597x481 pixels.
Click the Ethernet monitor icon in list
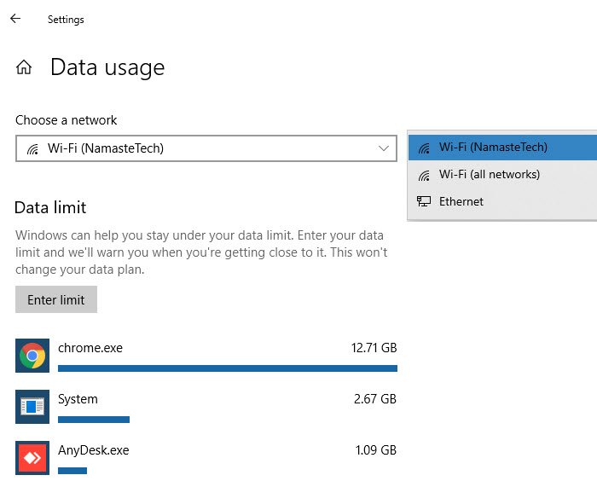[x=424, y=202]
